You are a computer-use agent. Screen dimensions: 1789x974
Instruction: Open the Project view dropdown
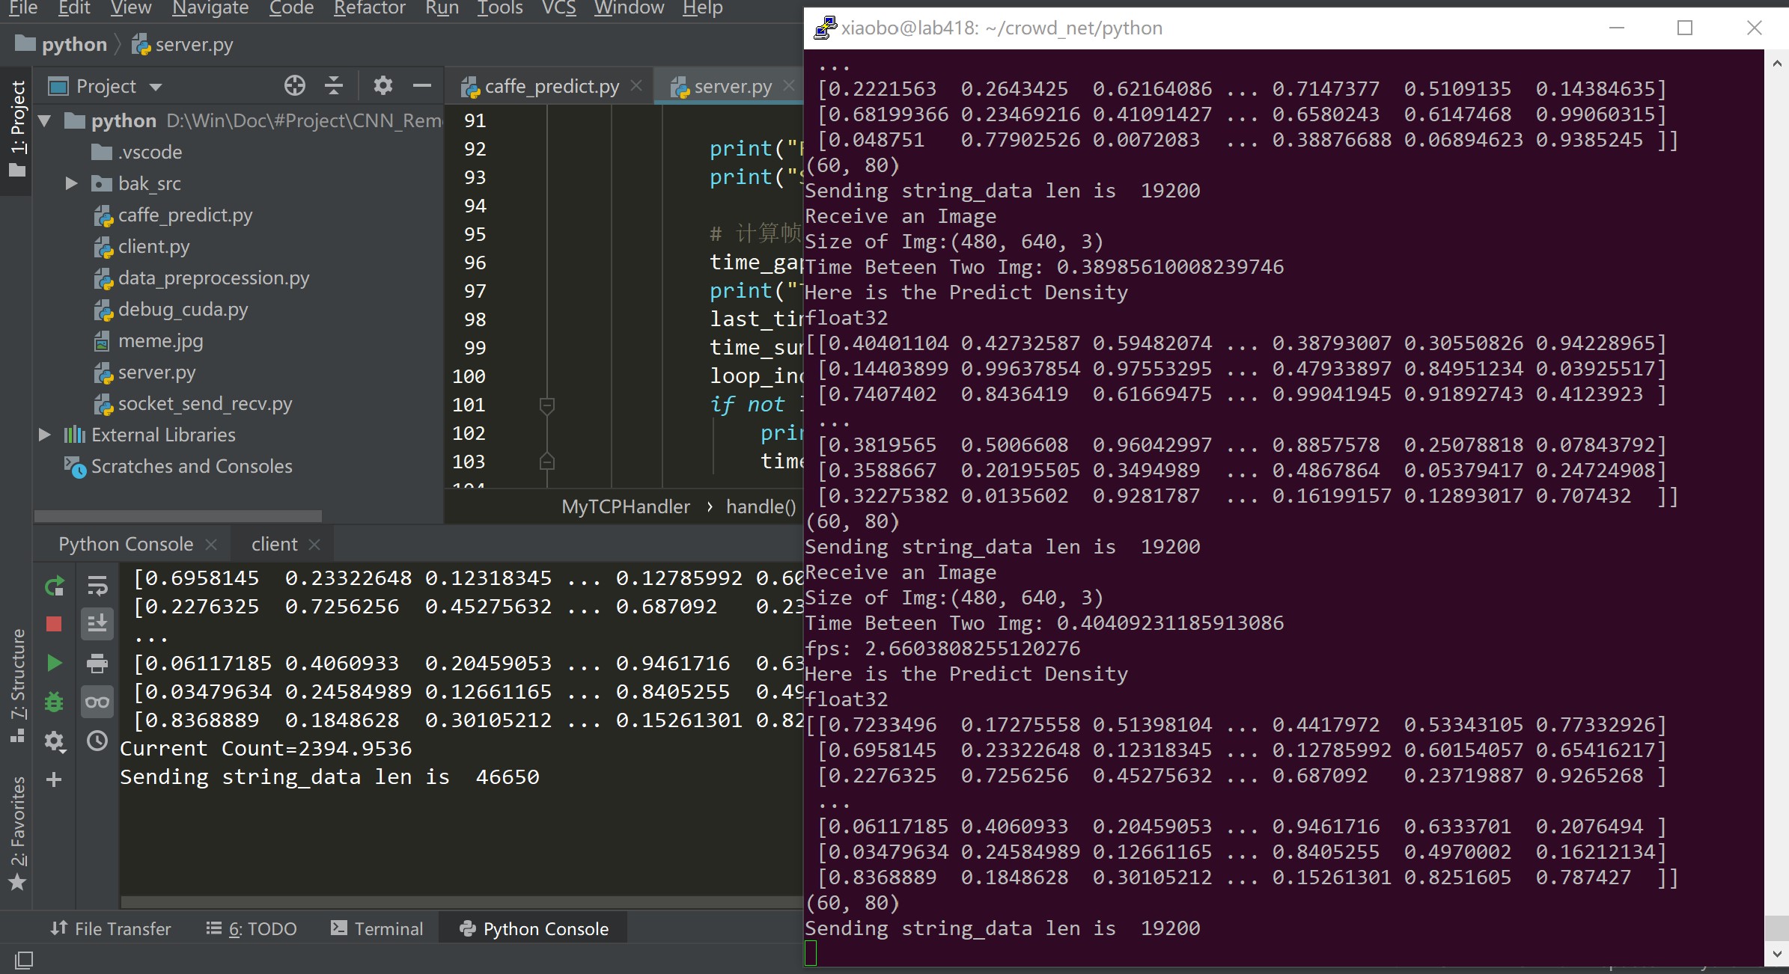[156, 87]
